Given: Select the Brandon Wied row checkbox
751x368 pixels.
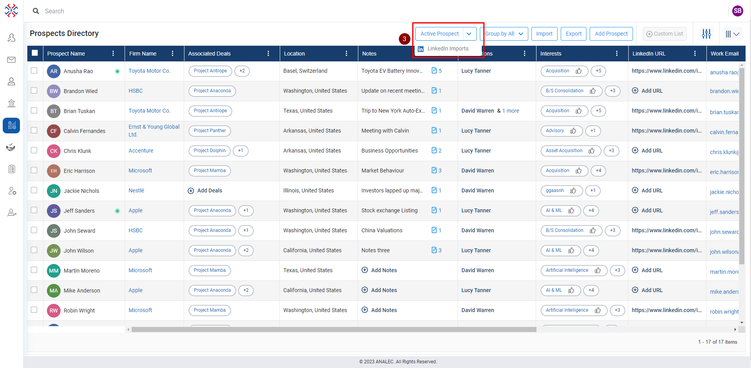Looking at the screenshot, I should pos(34,90).
